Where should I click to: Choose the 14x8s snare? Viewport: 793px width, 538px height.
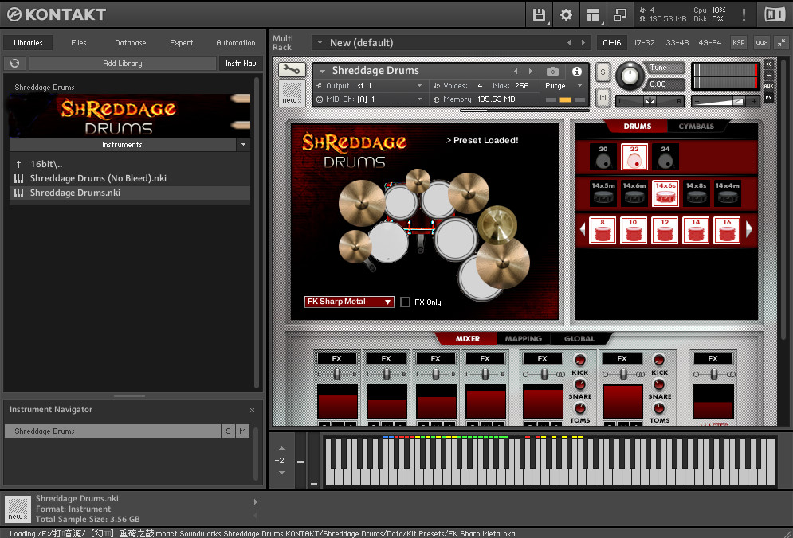click(x=697, y=193)
